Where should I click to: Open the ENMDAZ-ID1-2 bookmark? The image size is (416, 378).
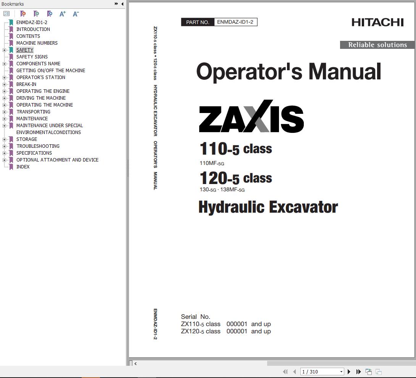[x=32, y=22]
